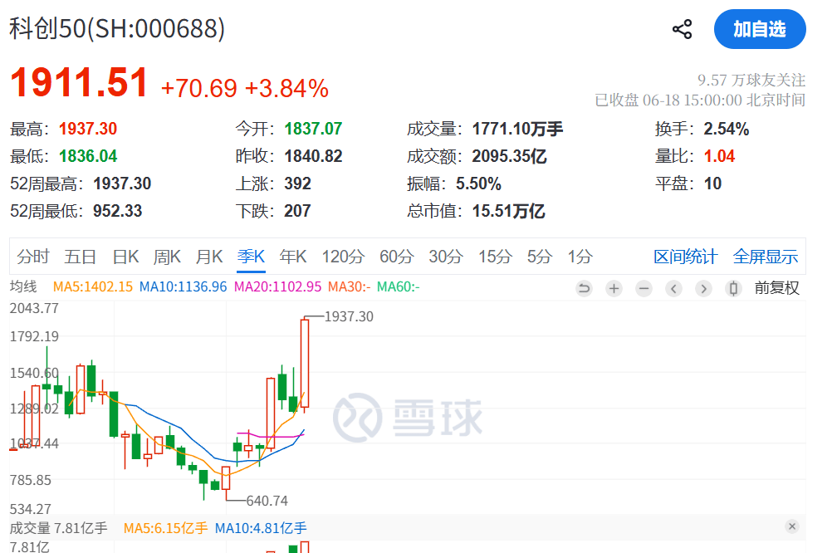This screenshot has width=832, height=553.
Task: Open 全屏显示 fullscreen link
Action: 765,257
